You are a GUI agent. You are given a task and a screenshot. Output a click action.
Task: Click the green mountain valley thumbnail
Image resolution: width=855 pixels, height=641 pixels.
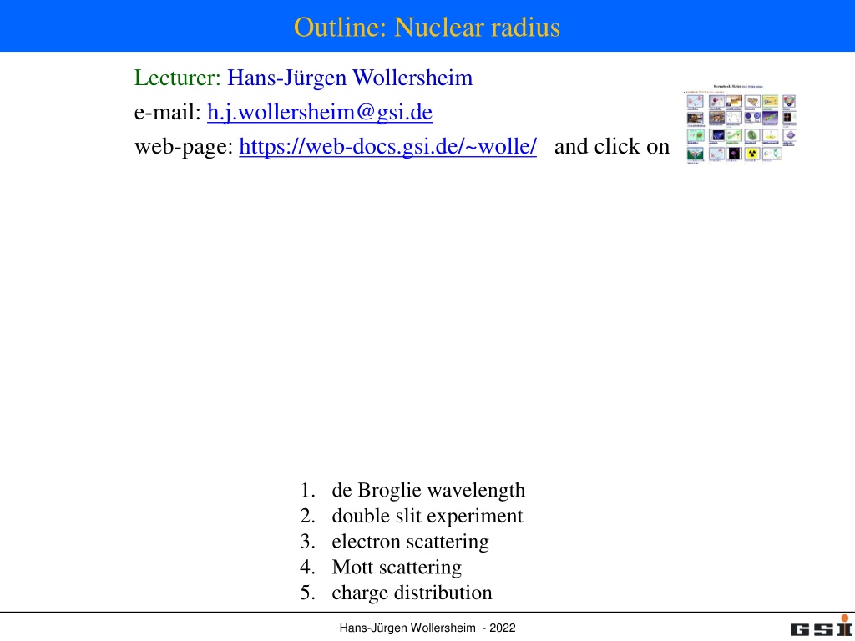coord(696,154)
